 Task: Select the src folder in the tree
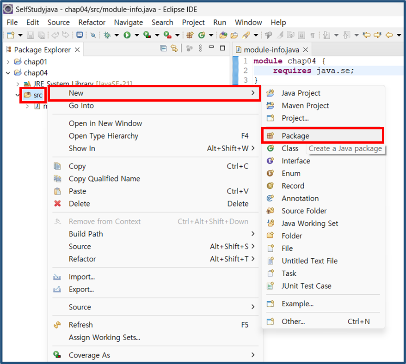pos(33,95)
